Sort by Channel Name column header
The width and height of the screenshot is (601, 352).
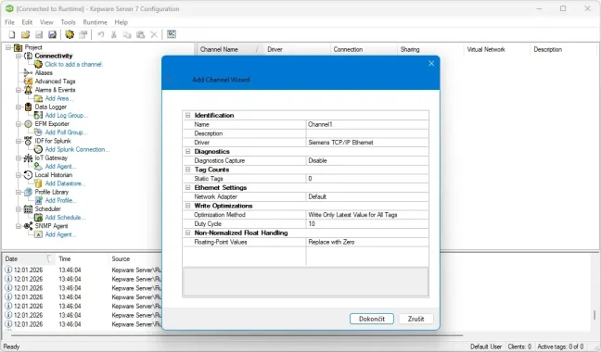(231, 49)
